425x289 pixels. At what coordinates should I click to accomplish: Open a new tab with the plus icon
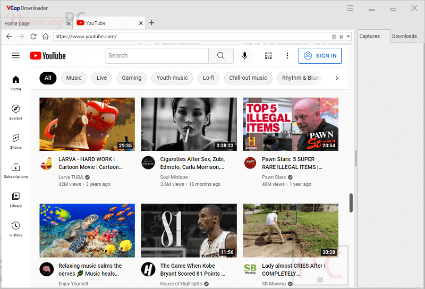click(151, 23)
